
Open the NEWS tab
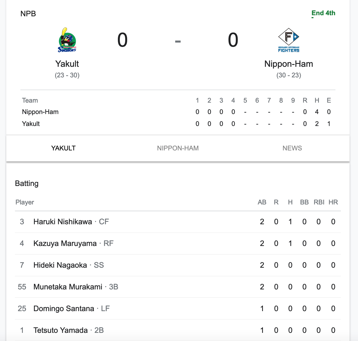pyautogui.click(x=292, y=148)
